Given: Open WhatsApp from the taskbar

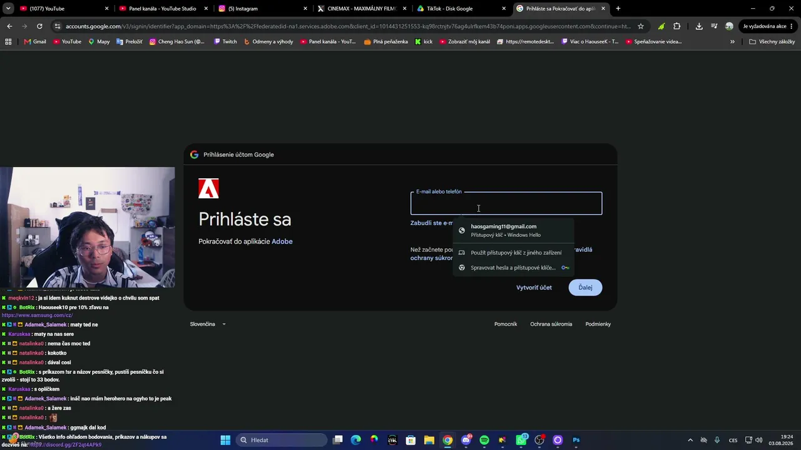Looking at the screenshot, I should point(521,440).
